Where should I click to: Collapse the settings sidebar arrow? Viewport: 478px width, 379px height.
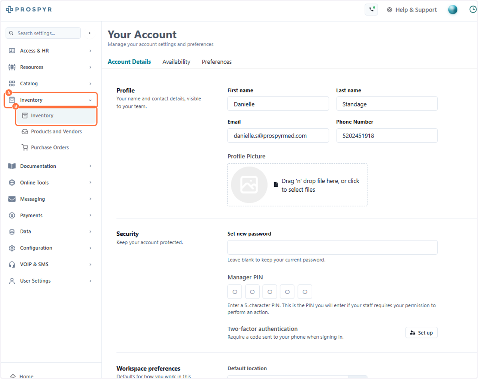point(90,33)
